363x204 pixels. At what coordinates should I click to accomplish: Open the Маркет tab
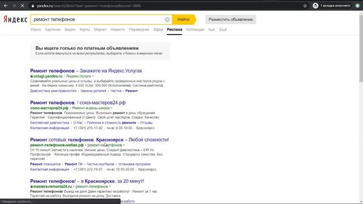100,29
